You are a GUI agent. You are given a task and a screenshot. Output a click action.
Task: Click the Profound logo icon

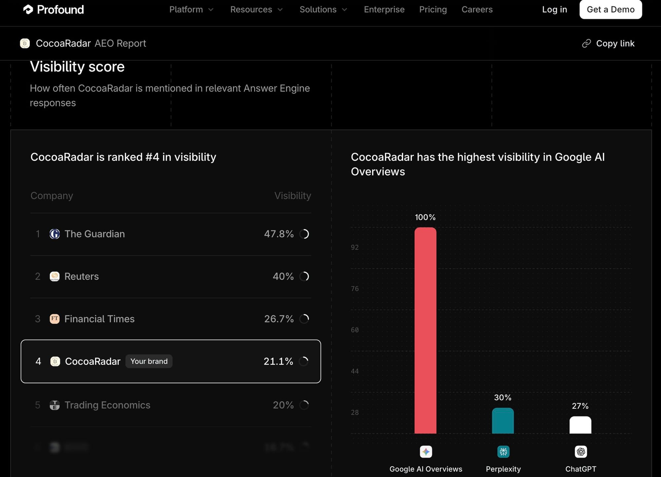click(x=28, y=10)
